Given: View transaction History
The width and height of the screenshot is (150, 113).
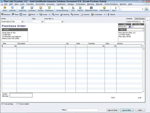Looking at the screenshot, I should pos(75,14).
